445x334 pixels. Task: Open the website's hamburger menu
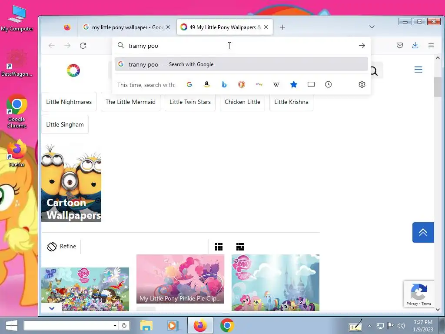pos(418,70)
